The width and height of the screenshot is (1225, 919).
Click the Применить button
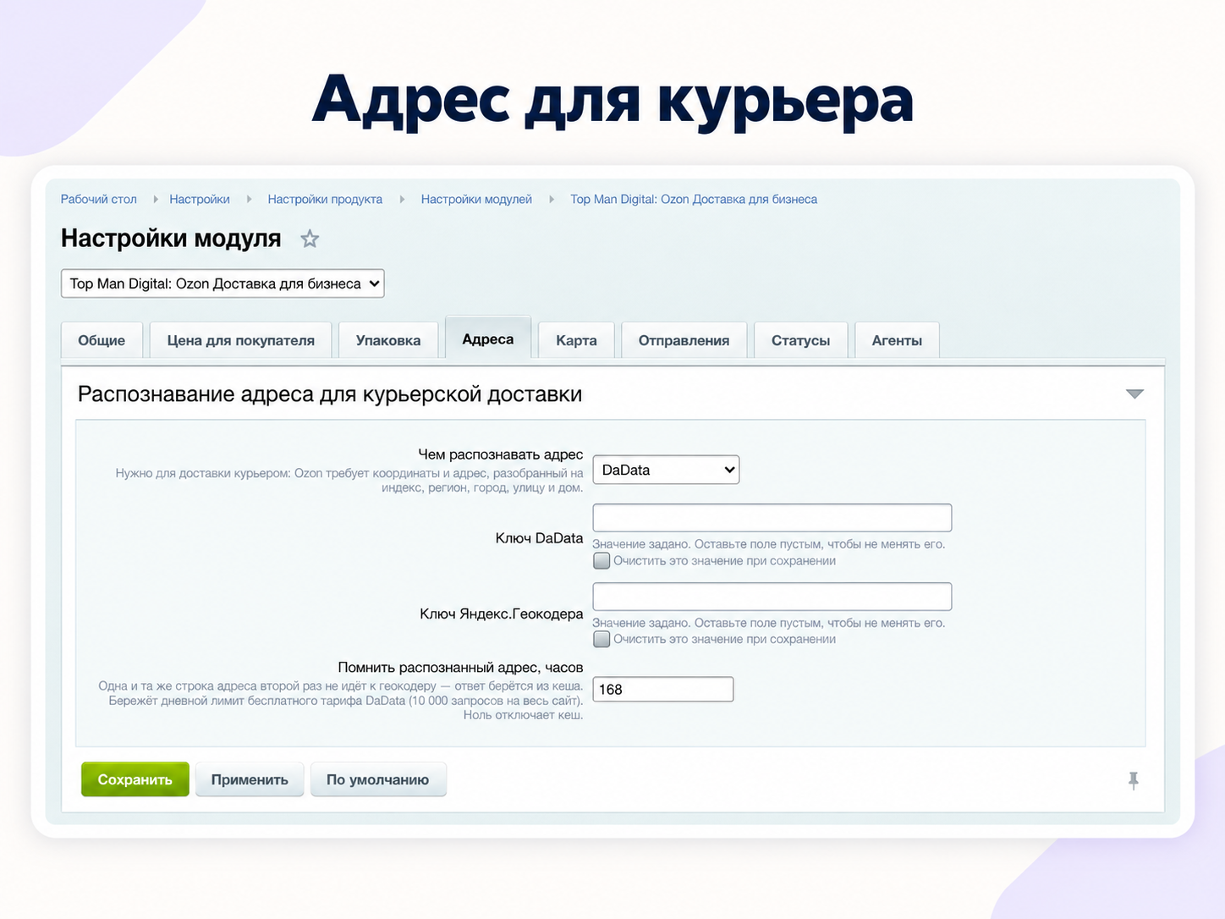point(250,779)
